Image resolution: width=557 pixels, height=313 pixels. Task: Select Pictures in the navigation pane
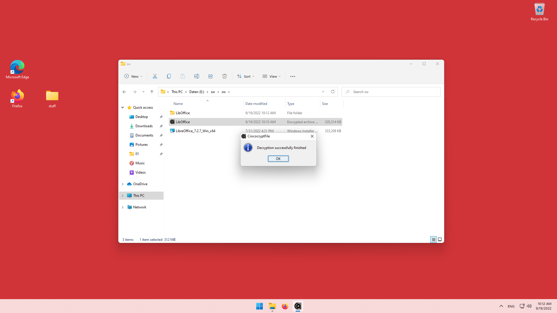(x=142, y=145)
